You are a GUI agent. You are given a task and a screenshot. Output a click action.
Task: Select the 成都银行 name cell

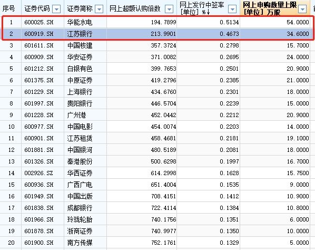(80, 208)
